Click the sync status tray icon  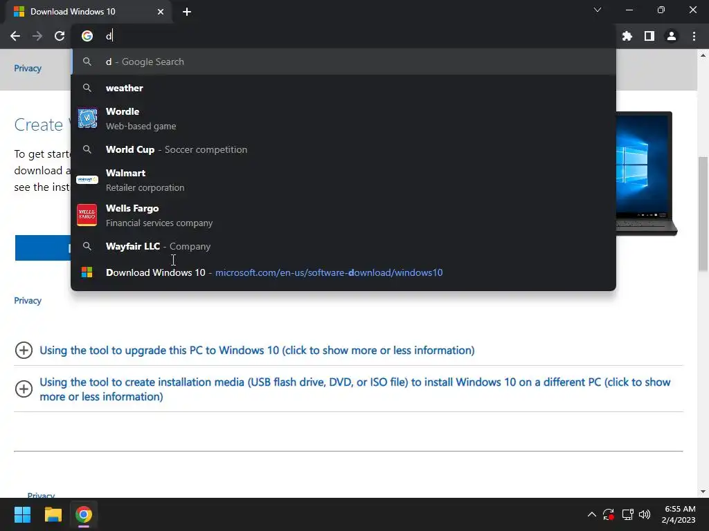pyautogui.click(x=609, y=514)
